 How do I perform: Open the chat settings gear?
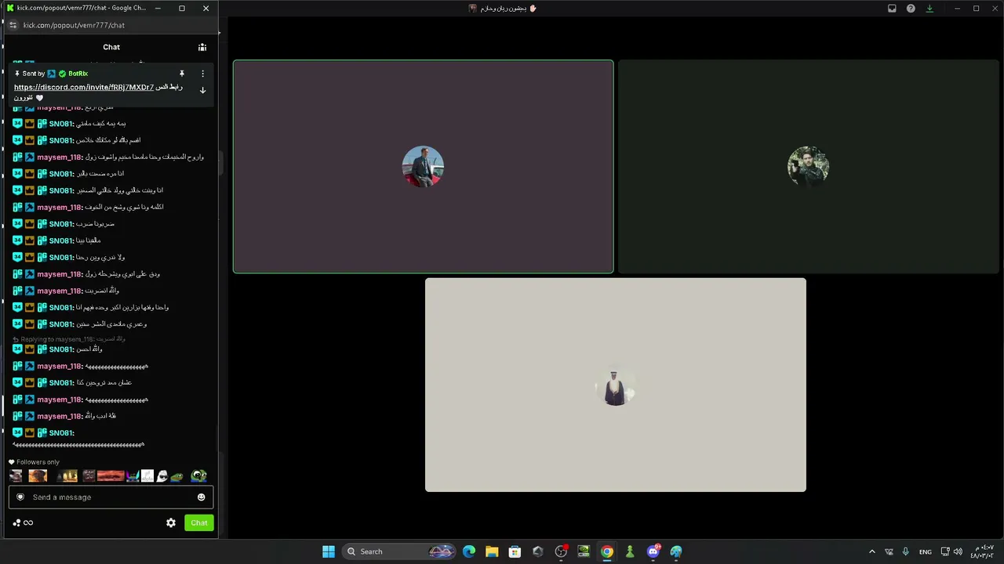(171, 522)
